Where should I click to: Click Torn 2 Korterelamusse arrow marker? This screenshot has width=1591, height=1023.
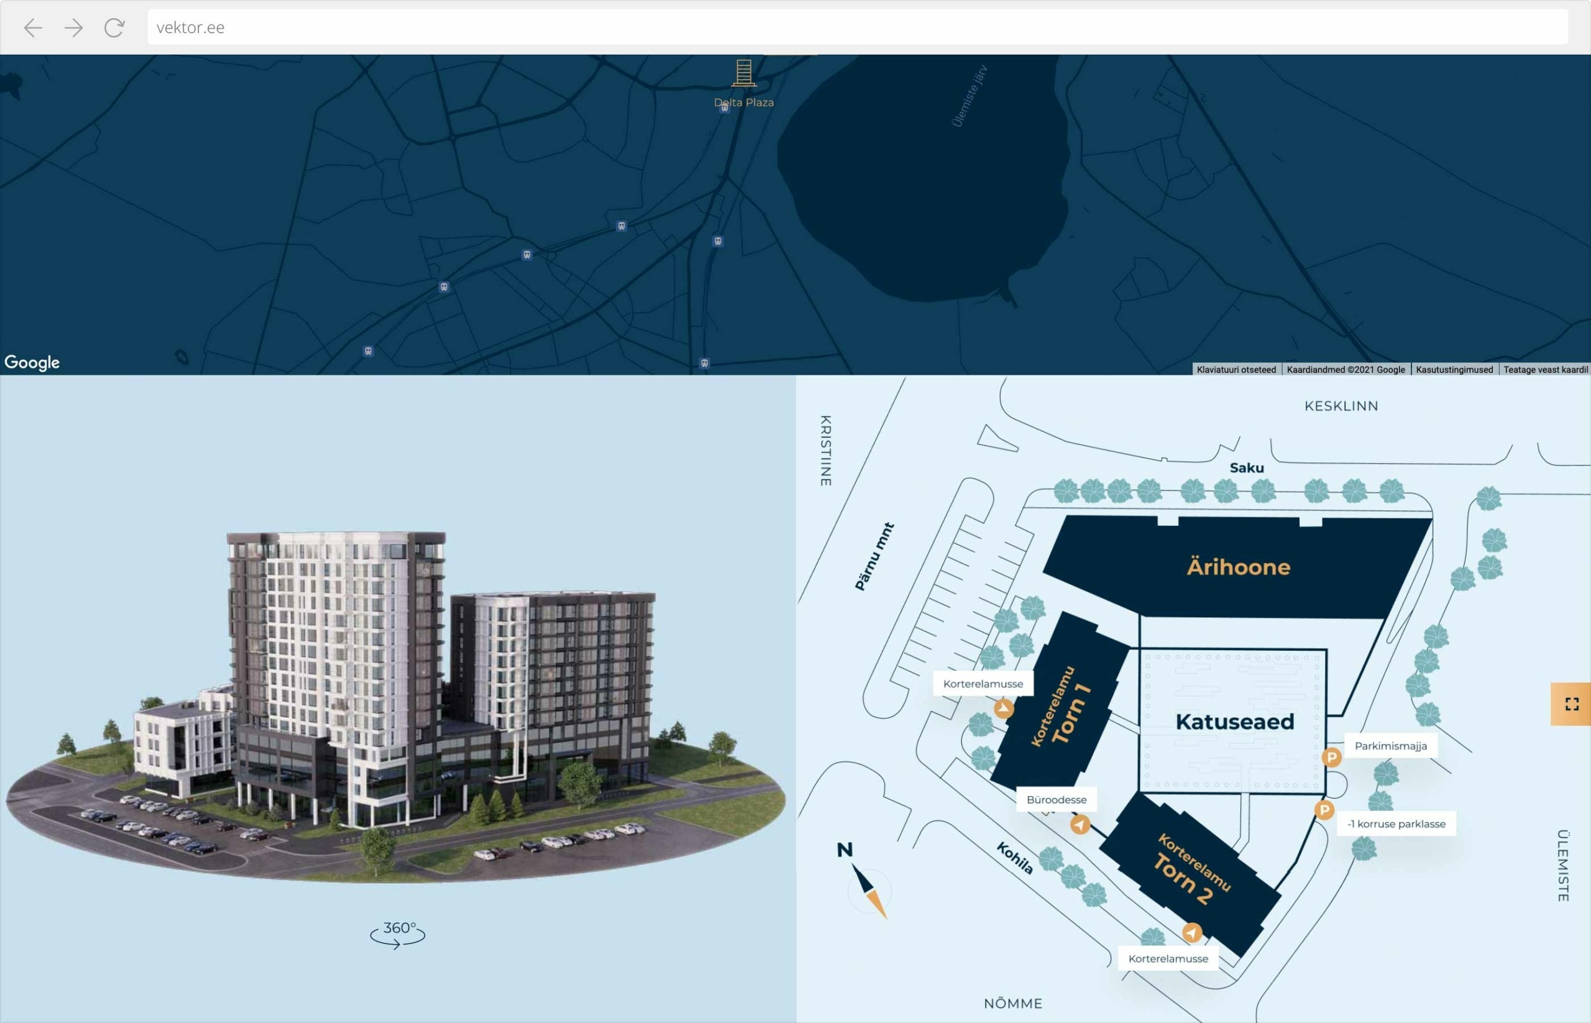point(1192,933)
